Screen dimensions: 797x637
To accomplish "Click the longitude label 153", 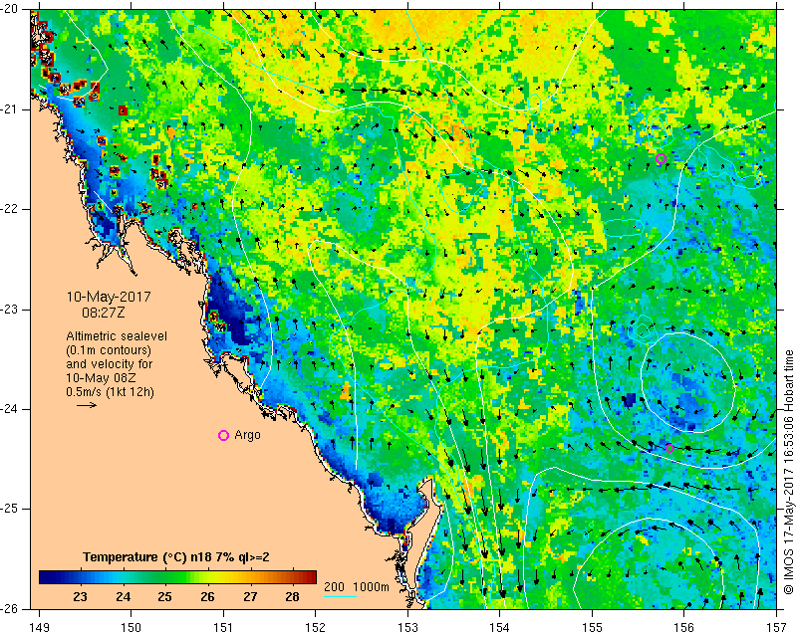I will [x=408, y=628].
